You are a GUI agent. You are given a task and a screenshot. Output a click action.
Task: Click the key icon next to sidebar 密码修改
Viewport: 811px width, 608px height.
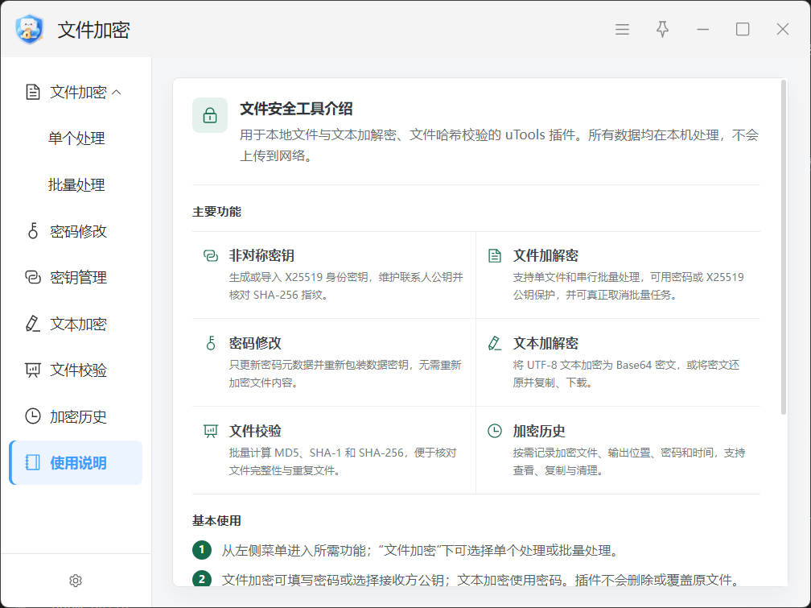pyautogui.click(x=33, y=231)
